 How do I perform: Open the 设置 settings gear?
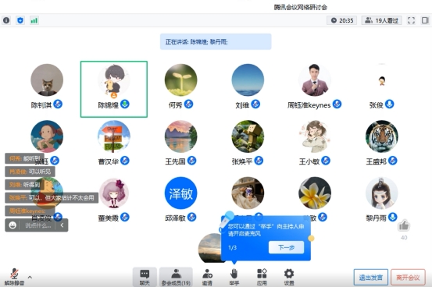click(x=289, y=277)
